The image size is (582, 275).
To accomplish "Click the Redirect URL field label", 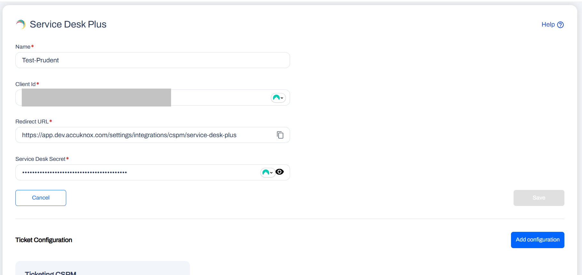I will pyautogui.click(x=32, y=122).
